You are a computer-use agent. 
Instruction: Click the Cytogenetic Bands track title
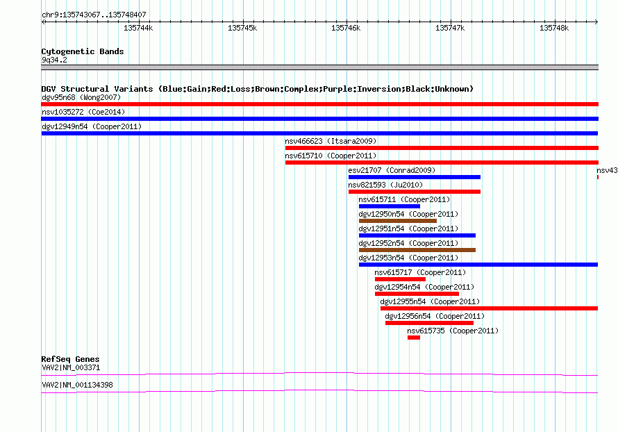[x=83, y=51]
